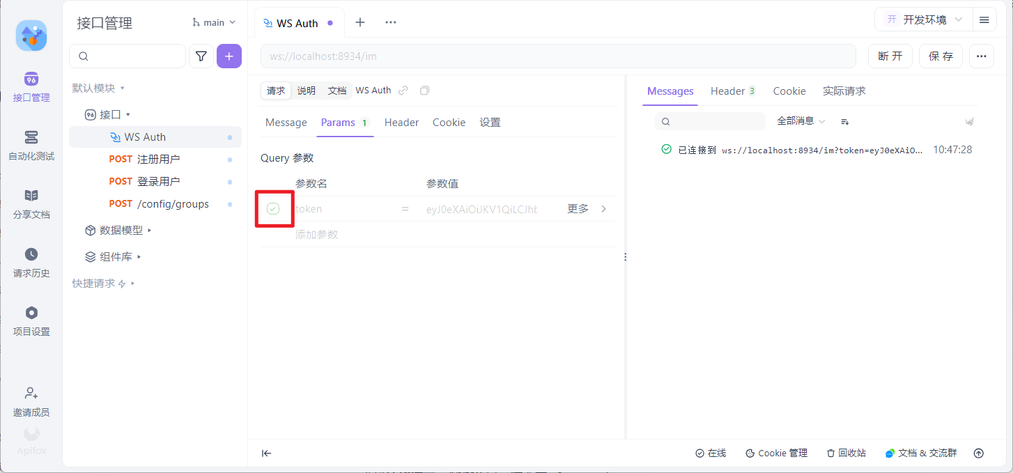Open a new tab with the plus icon
Screen dimensions: 1013x473
pos(360,22)
